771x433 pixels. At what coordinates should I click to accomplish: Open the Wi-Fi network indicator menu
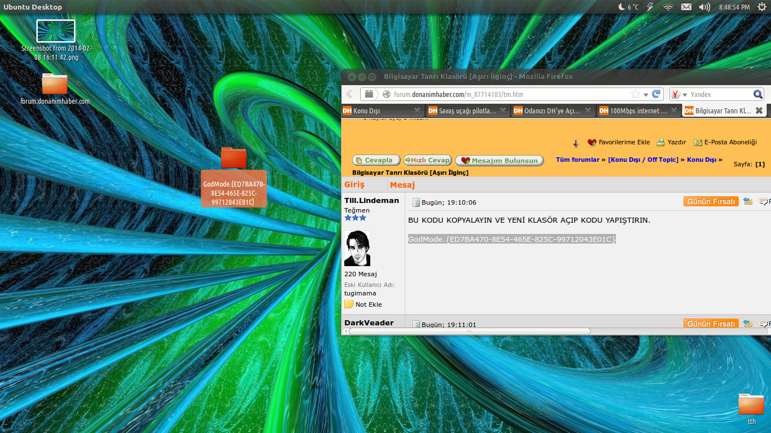click(668, 7)
